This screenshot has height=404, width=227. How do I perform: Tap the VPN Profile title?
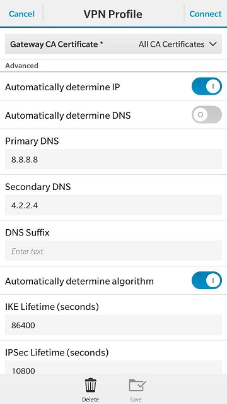(x=113, y=14)
